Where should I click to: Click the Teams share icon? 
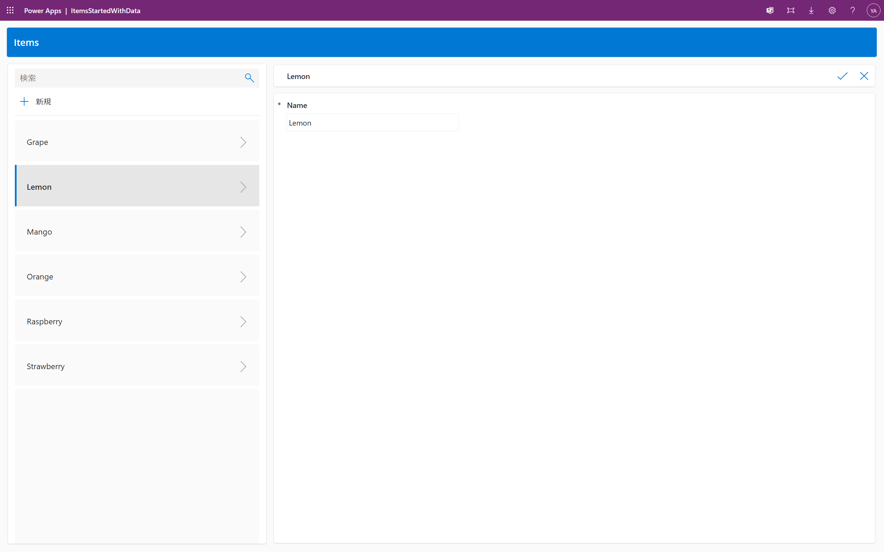tap(770, 10)
